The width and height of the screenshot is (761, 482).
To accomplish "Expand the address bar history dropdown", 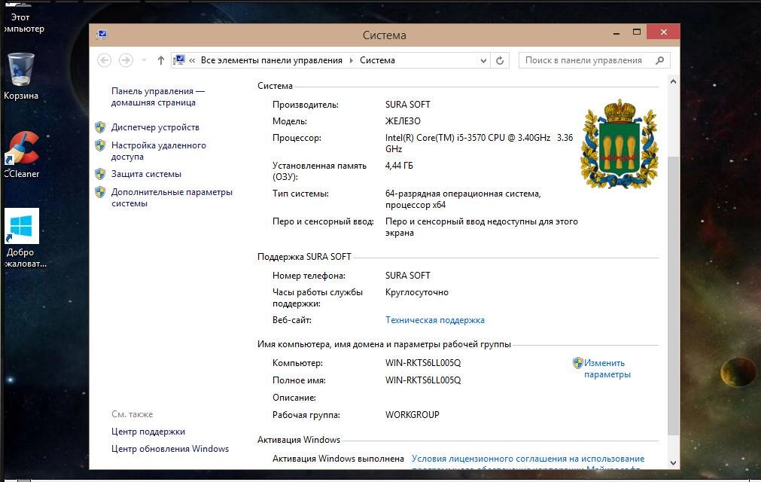I will coord(483,61).
